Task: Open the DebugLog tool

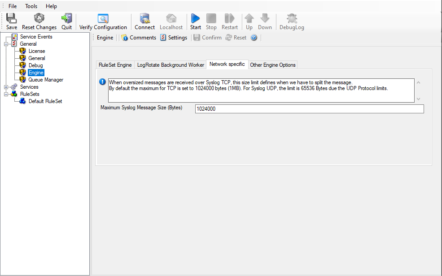Action: (x=292, y=19)
